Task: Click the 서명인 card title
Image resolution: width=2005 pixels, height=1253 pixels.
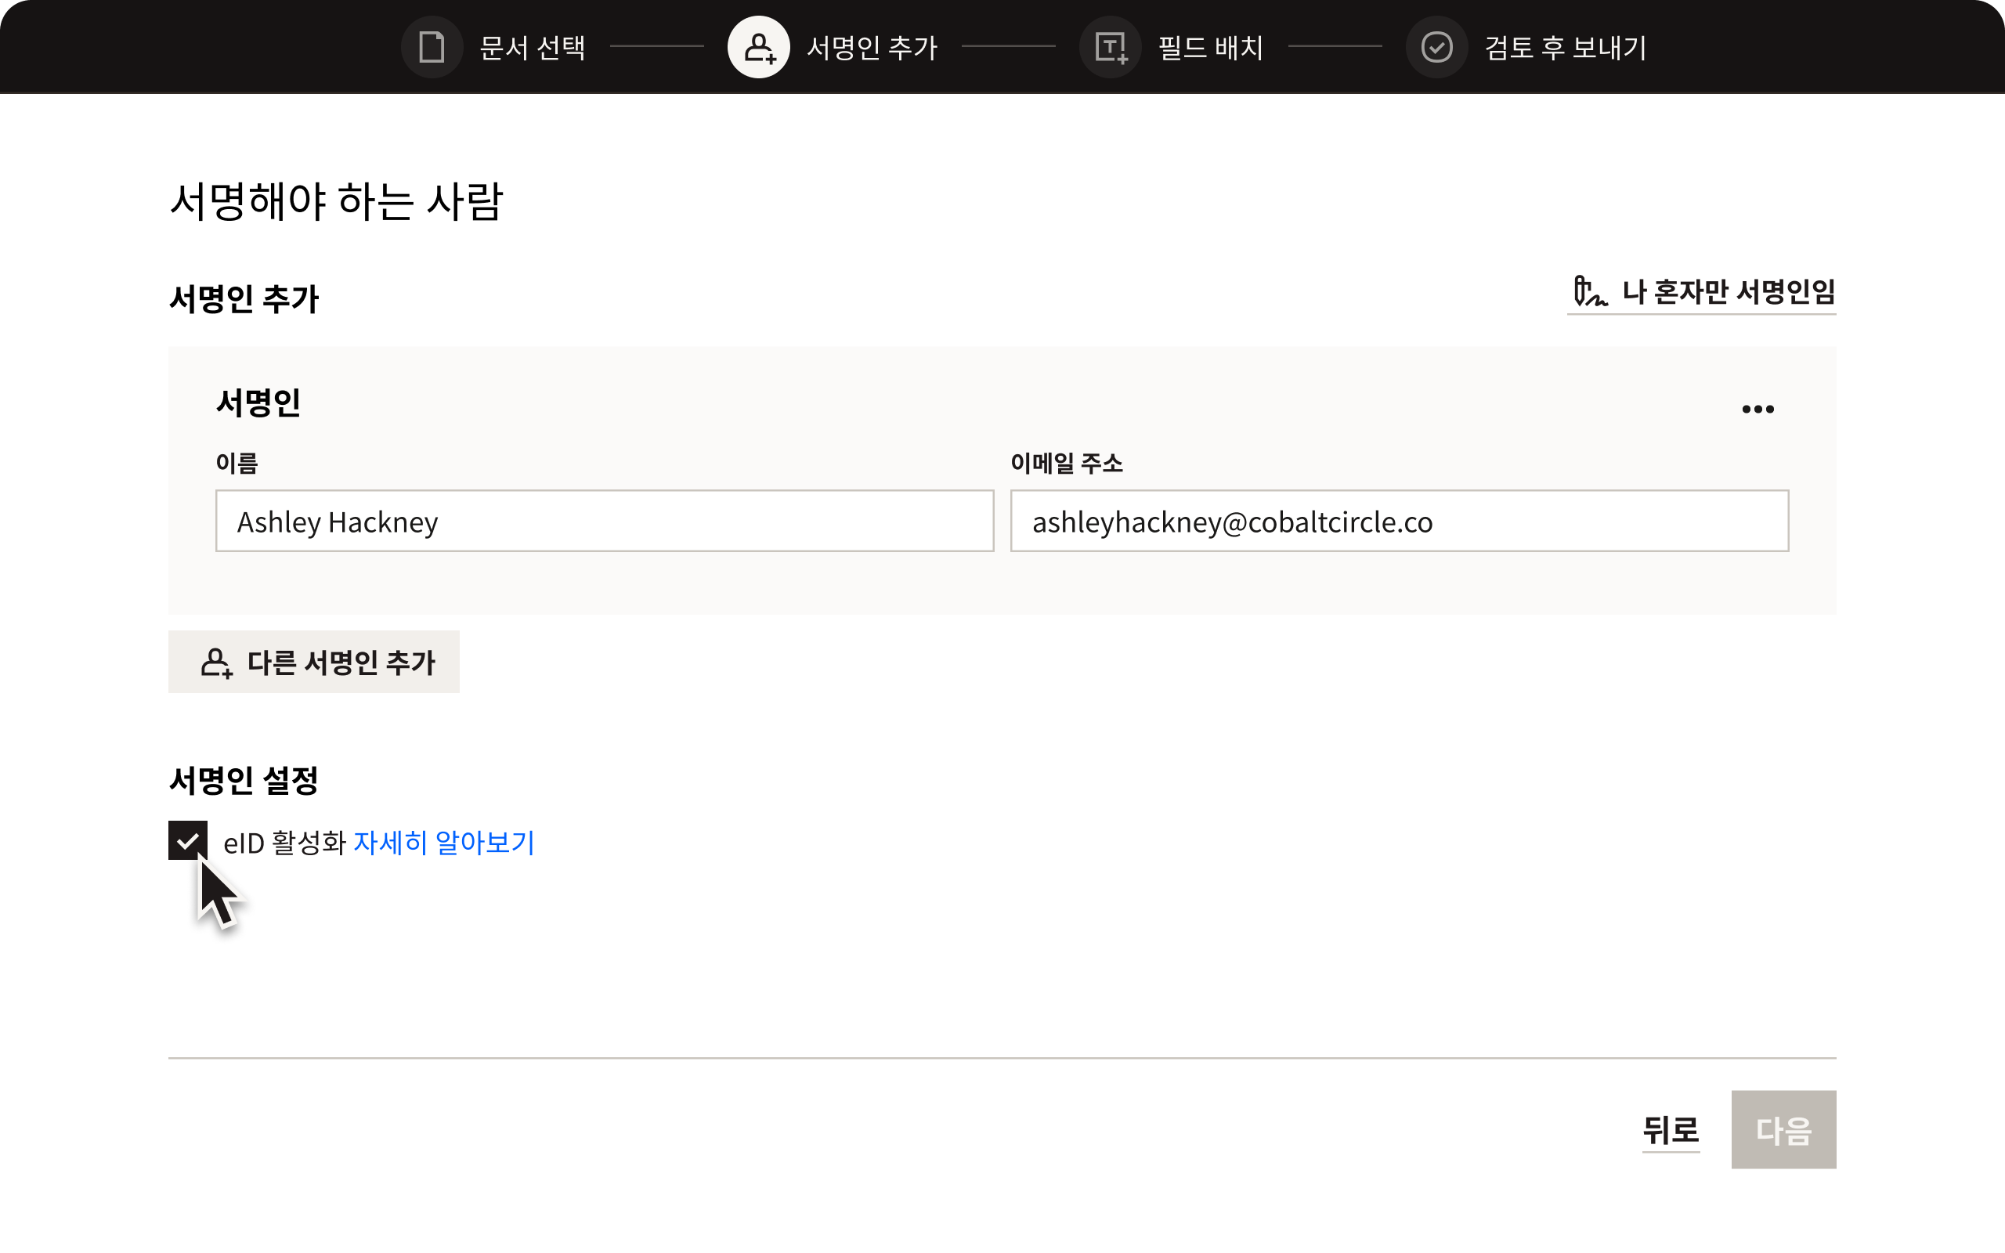Action: tap(258, 403)
